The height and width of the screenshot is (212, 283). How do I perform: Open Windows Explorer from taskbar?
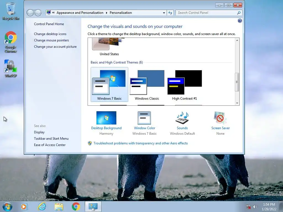(x=59, y=207)
